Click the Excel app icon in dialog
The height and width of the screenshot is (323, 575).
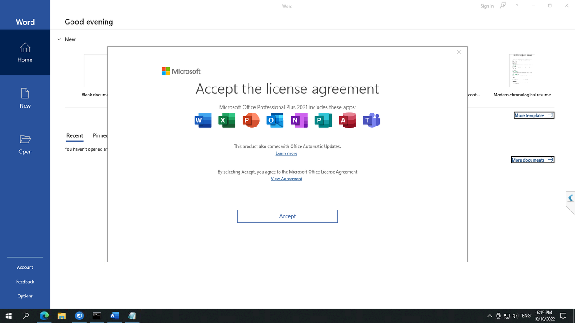pyautogui.click(x=227, y=120)
